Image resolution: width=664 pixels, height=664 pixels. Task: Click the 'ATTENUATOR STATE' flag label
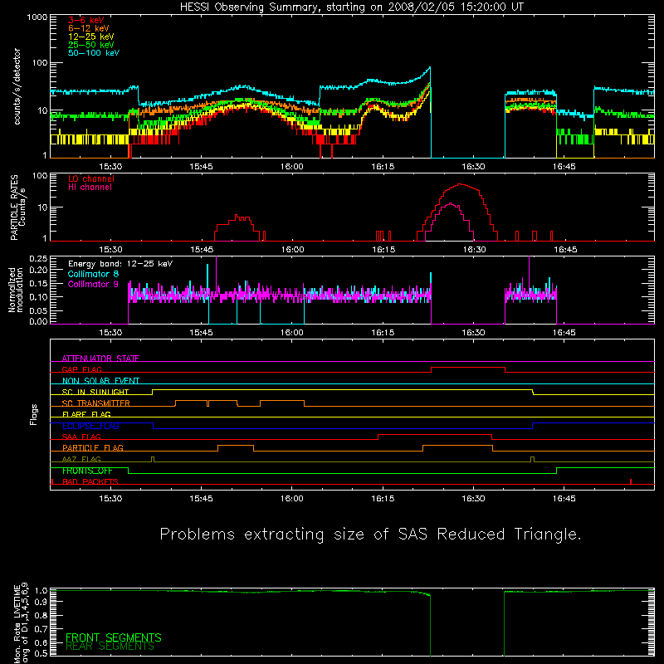(100, 359)
